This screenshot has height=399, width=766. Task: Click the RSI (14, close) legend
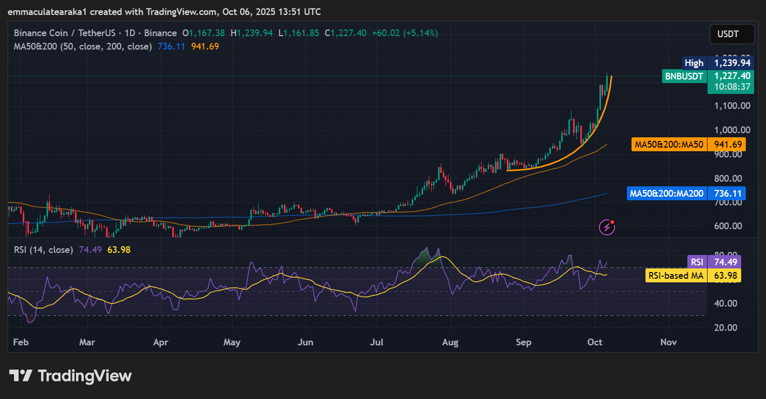43,250
